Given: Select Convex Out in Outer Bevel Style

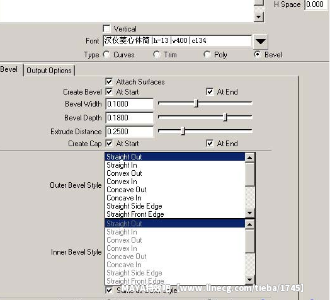Looking at the screenshot, I should (x=175, y=173).
